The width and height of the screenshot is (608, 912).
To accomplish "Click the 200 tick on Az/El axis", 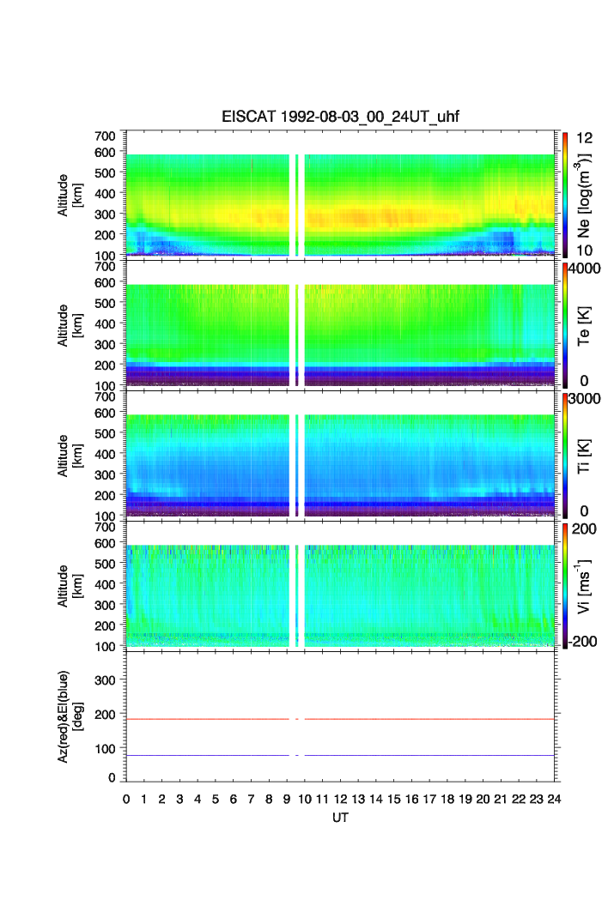I will click(x=105, y=715).
